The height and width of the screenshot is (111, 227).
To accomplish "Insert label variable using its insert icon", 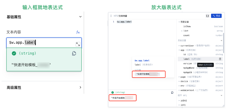I will click(x=220, y=59).
